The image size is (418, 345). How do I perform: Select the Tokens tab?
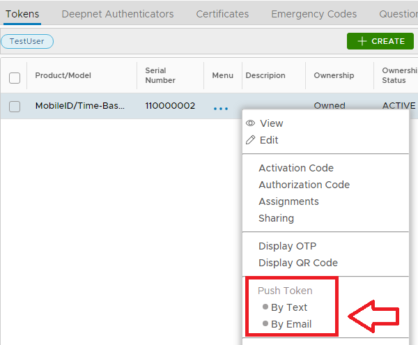(x=22, y=14)
